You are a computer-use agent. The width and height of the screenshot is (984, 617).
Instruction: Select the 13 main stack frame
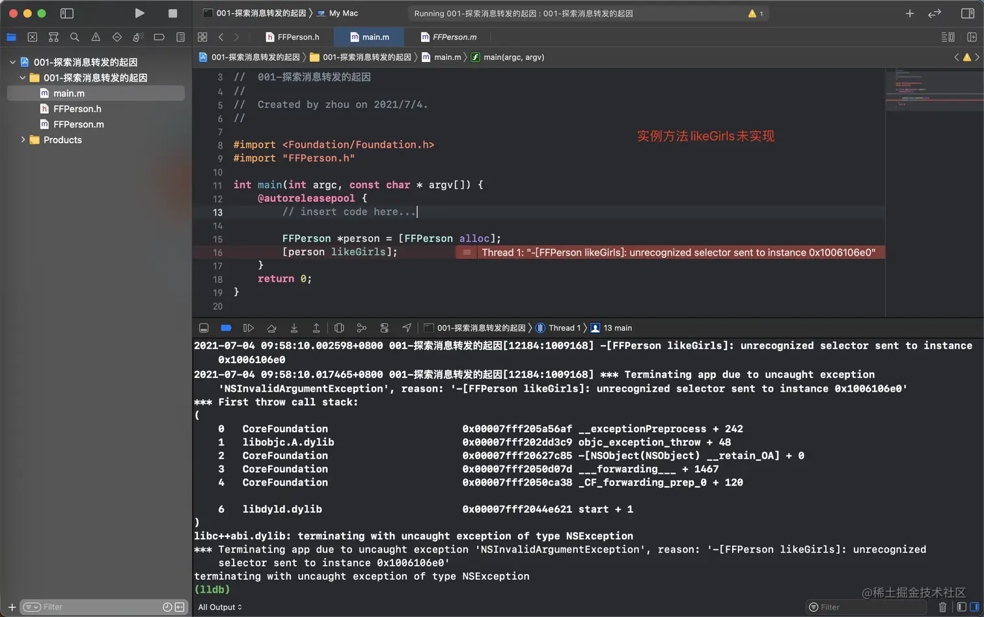pyautogui.click(x=611, y=328)
